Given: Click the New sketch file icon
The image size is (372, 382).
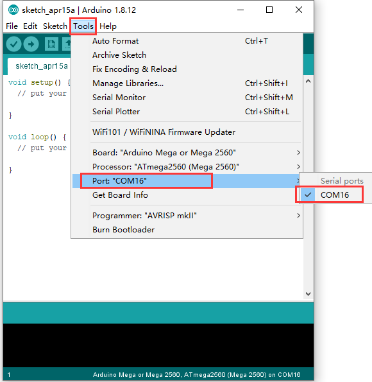Looking at the screenshot, I should pyautogui.click(x=51, y=44).
